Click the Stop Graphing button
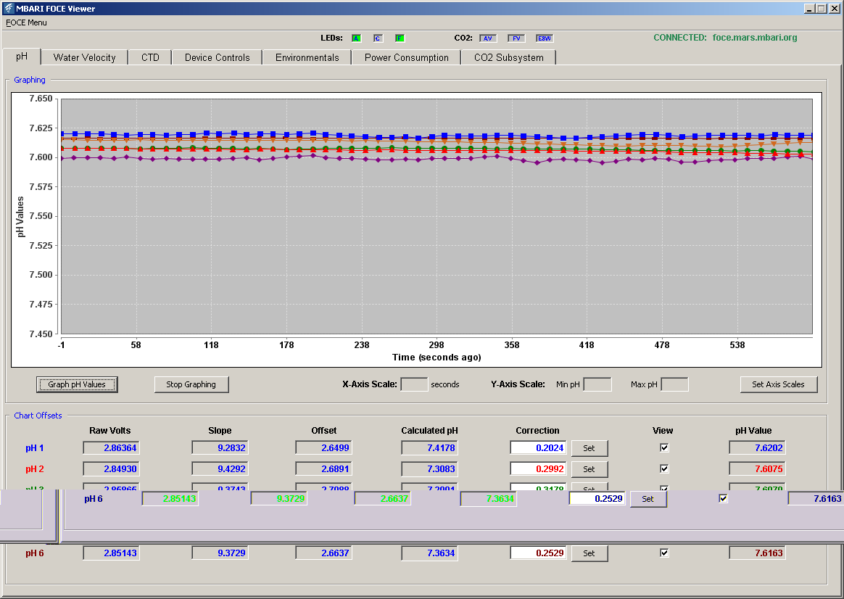This screenshot has width=844, height=599. [191, 384]
